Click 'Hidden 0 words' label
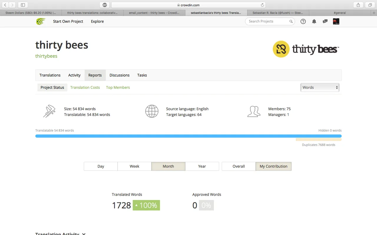 click(x=330, y=130)
